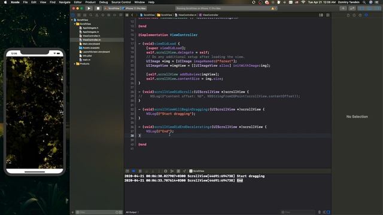Open Debug Memory Graph
This screenshot has height=215, width=383.
(172, 171)
